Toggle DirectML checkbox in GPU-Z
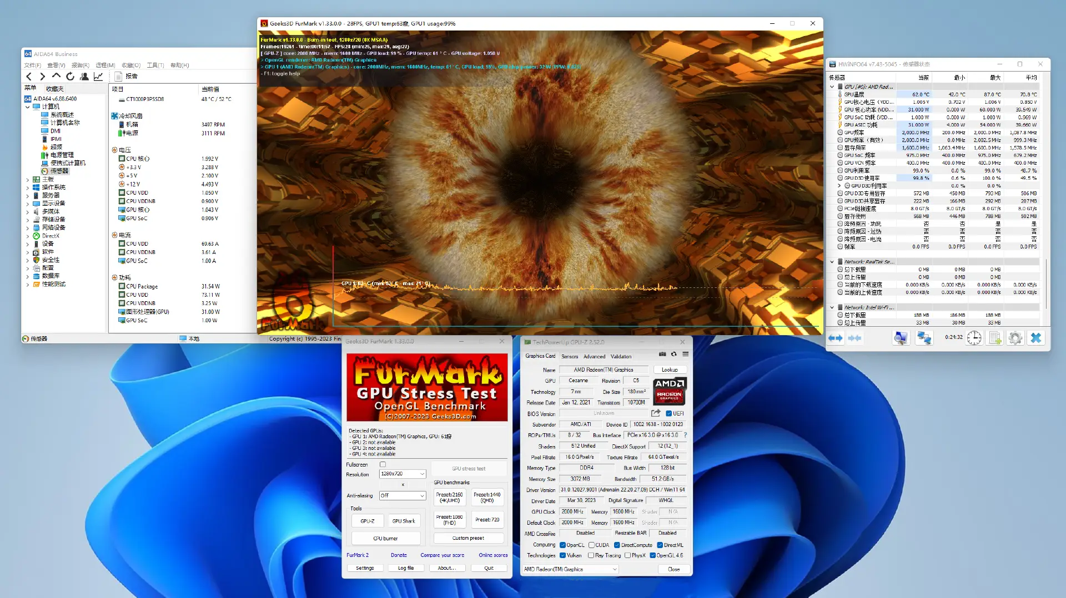Screen dimensions: 1066x598 pyautogui.click(x=660, y=545)
